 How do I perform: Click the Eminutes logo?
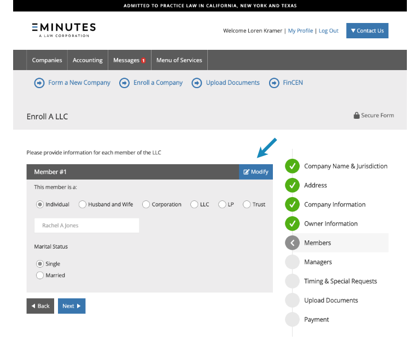click(x=64, y=30)
